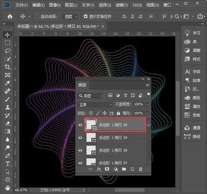Enable the 自动选择 checkbox
The width and height of the screenshot is (207, 194).
point(37,17)
